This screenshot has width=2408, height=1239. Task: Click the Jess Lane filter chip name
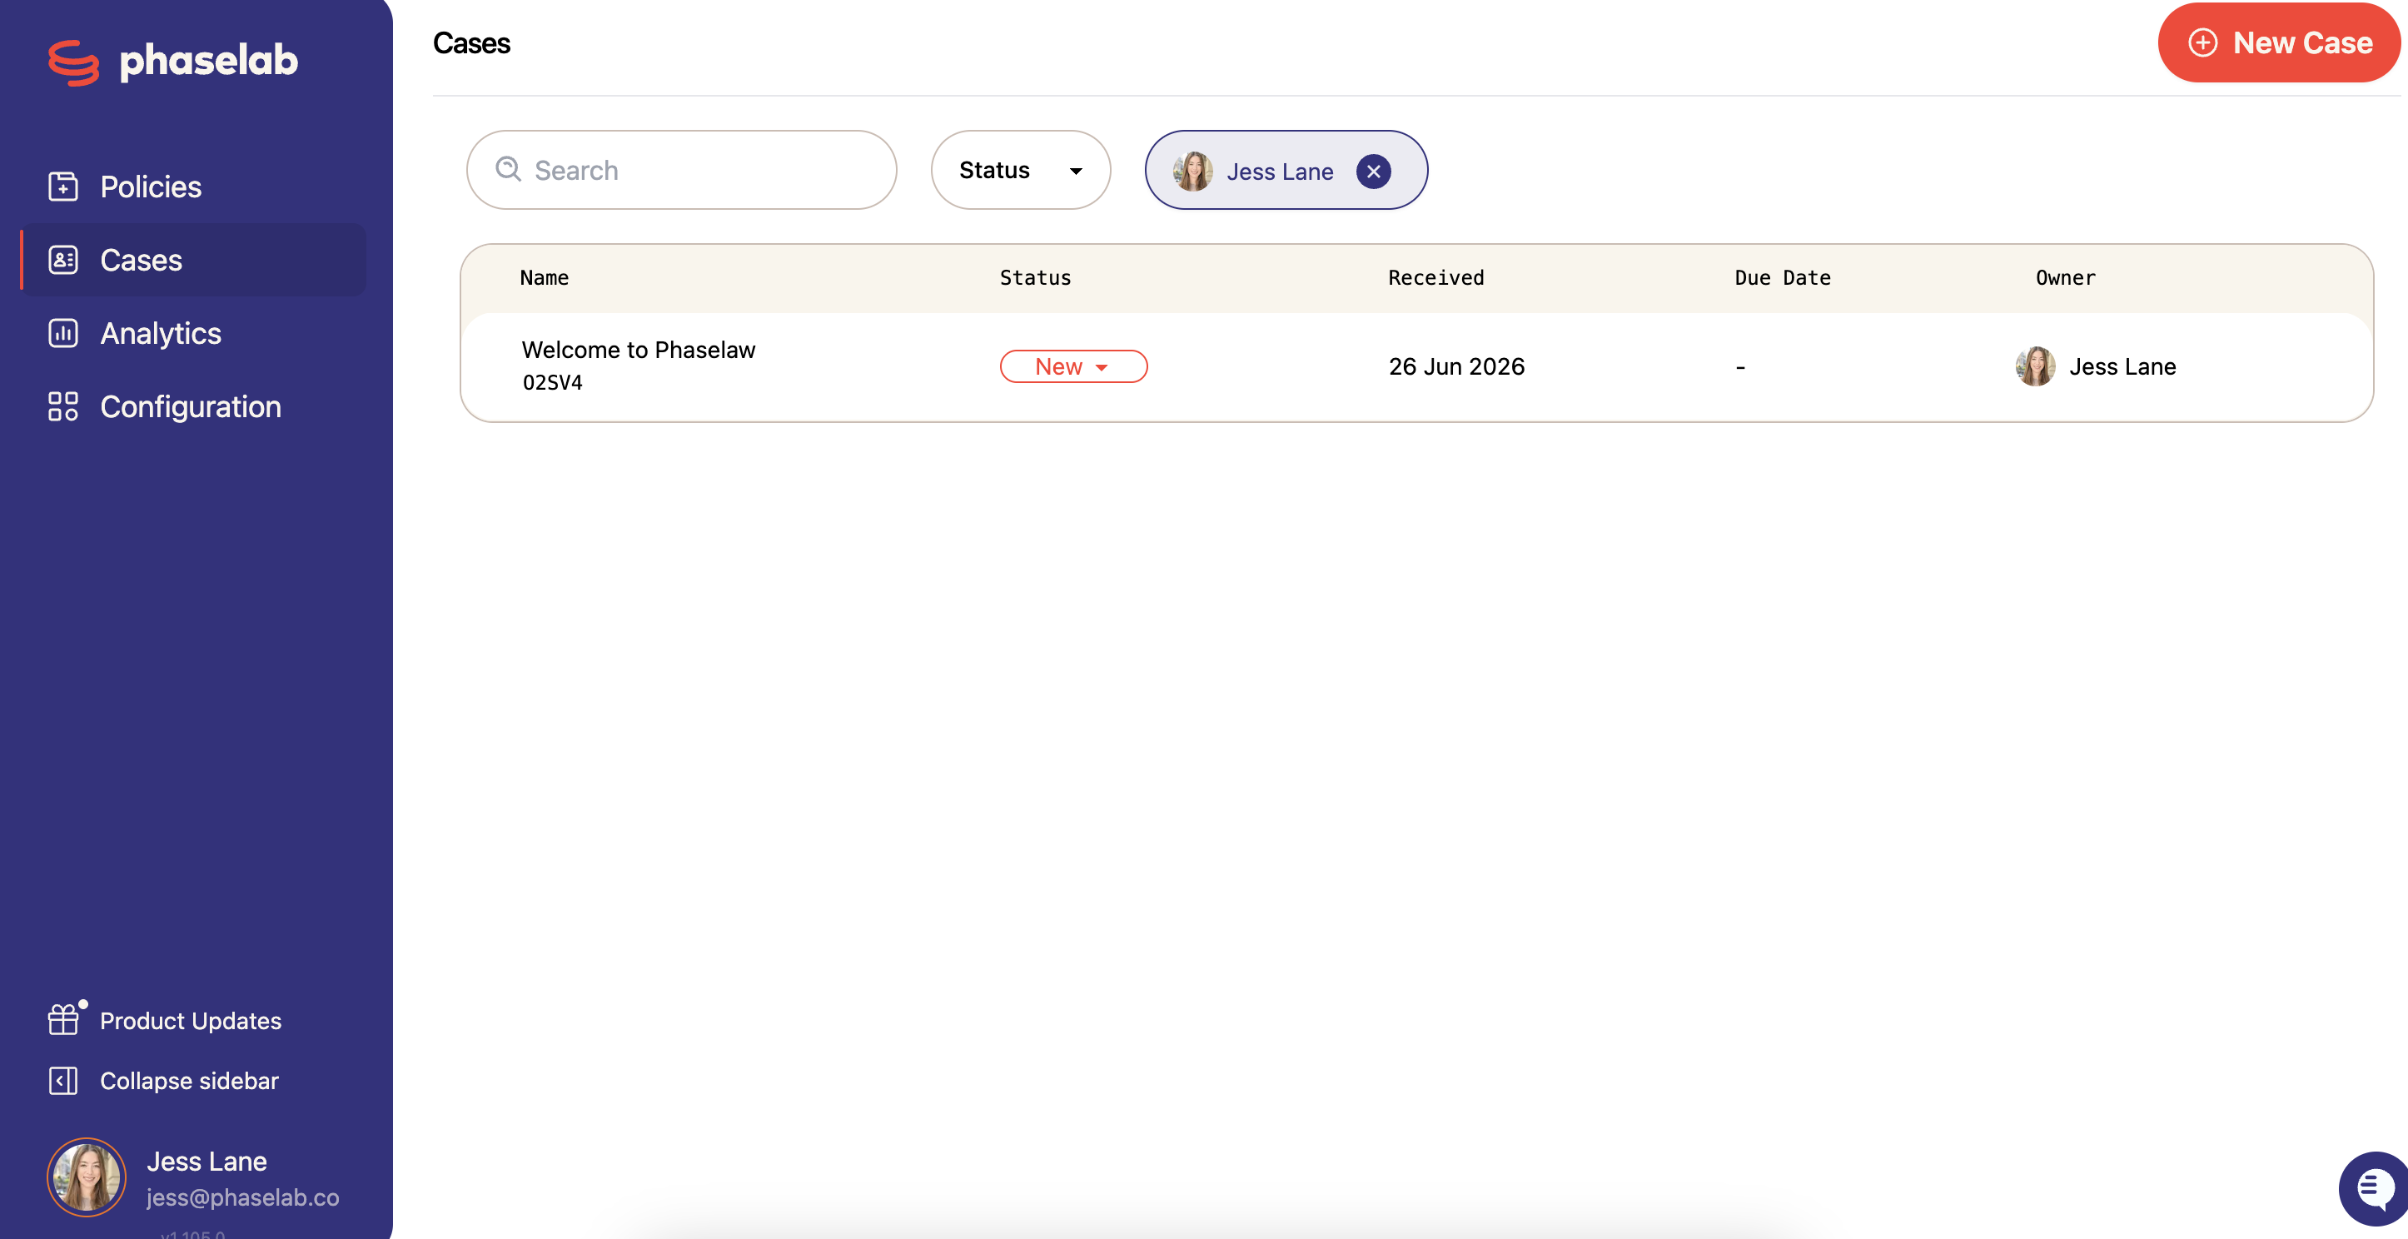point(1280,172)
